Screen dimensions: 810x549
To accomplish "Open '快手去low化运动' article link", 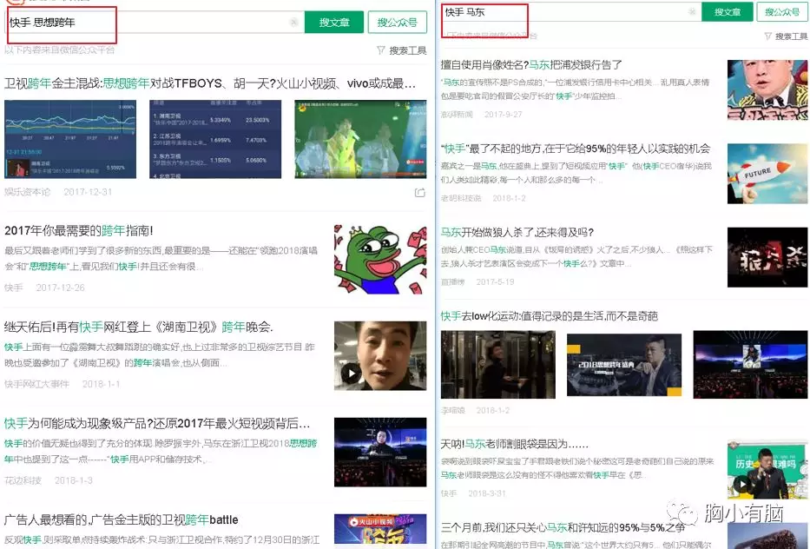I will [549, 315].
